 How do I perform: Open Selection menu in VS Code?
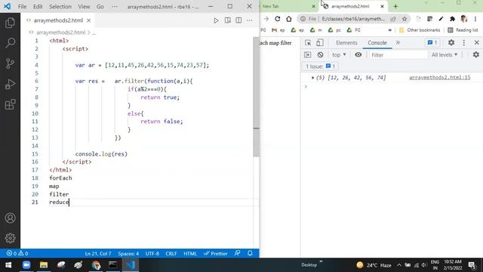pyautogui.click(x=60, y=7)
